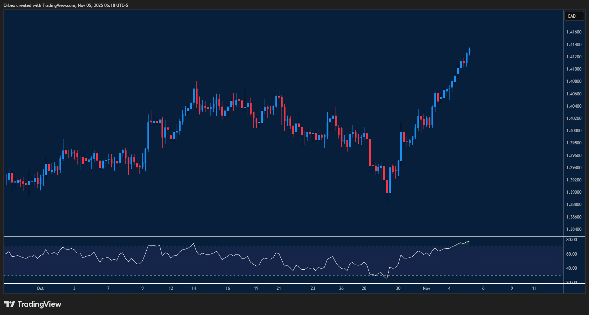The width and height of the screenshot is (589, 315).
Task: Click the lowest candle near 1.38800
Action: click(387, 186)
